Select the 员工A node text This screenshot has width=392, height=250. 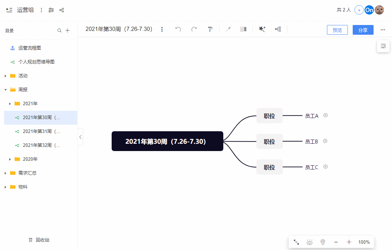coord(312,116)
